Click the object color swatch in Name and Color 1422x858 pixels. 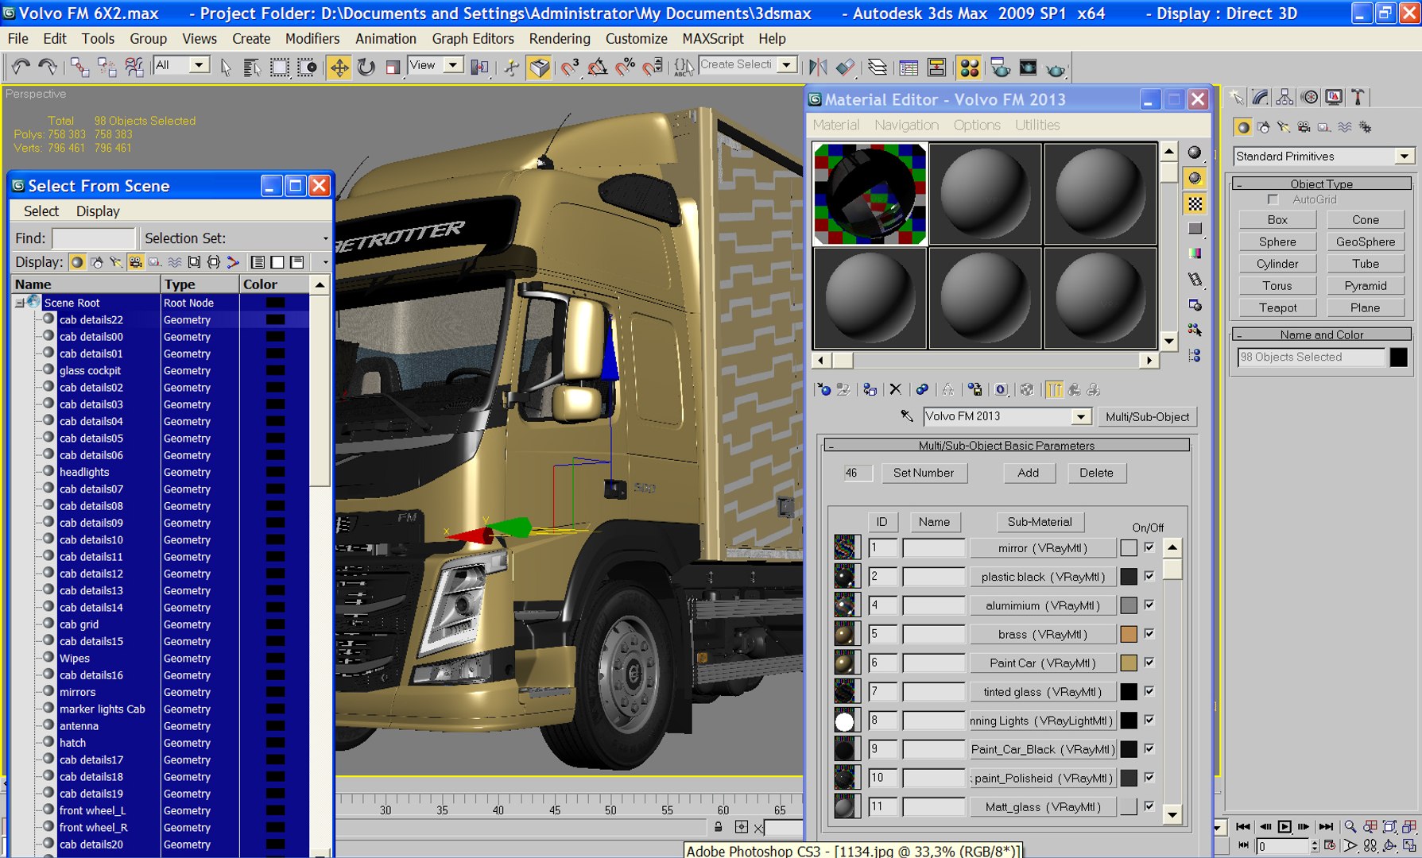1399,357
